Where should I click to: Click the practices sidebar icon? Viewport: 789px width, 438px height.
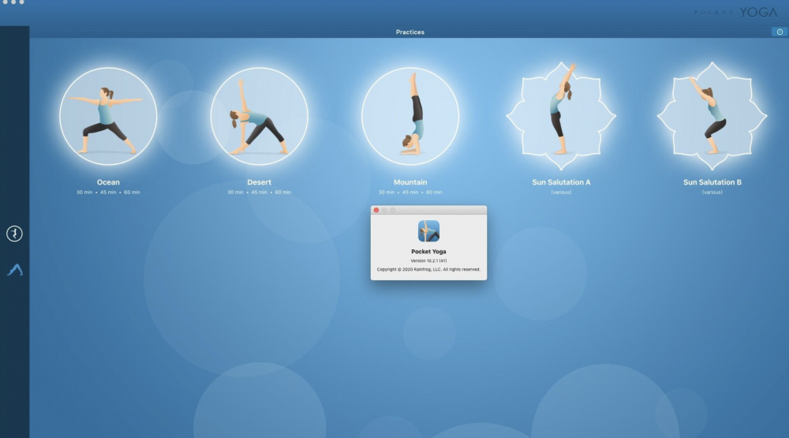pos(14,234)
